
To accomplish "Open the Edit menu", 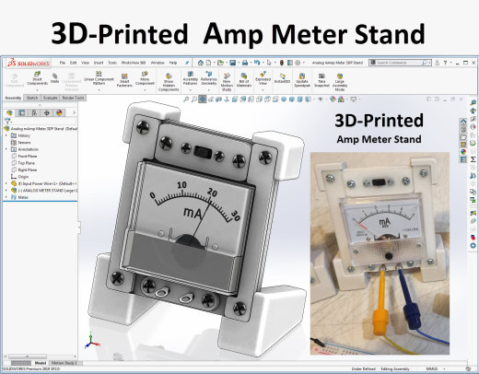I will [x=73, y=63].
